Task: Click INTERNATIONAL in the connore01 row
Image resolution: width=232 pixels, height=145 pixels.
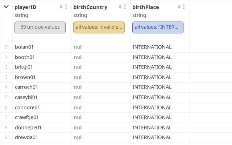Action: coord(152,107)
